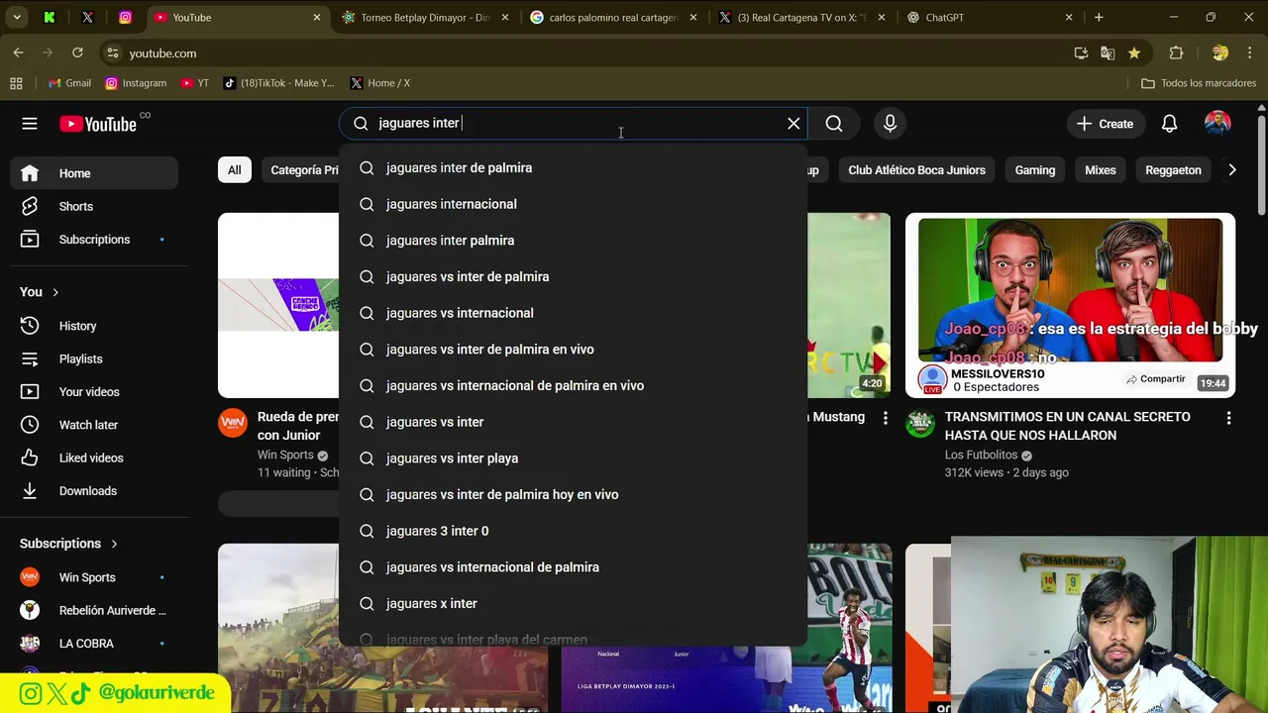Select suggestion 'jaguares vs inter de palmira en vivo'
The image size is (1268, 713).
coord(573,350)
